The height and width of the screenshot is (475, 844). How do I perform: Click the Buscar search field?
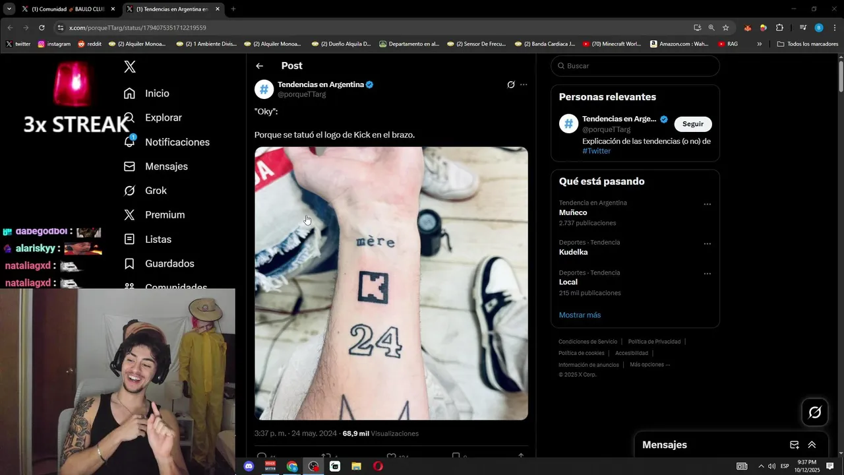pos(635,66)
